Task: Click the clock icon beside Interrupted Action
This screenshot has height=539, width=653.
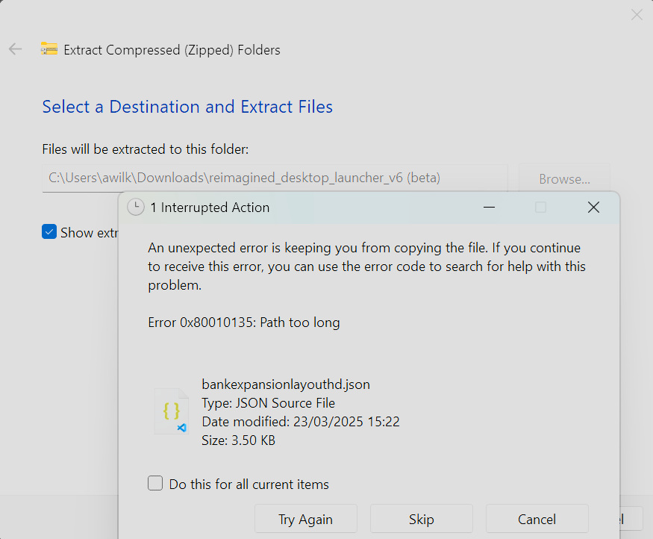Action: [135, 207]
